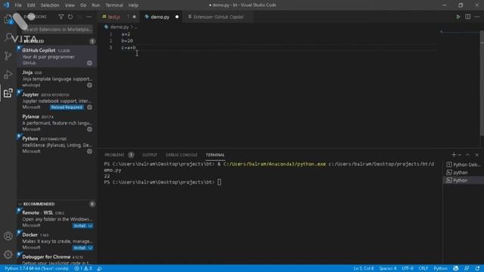Split the editor to the right
The image size is (484, 272).
coord(468,17)
